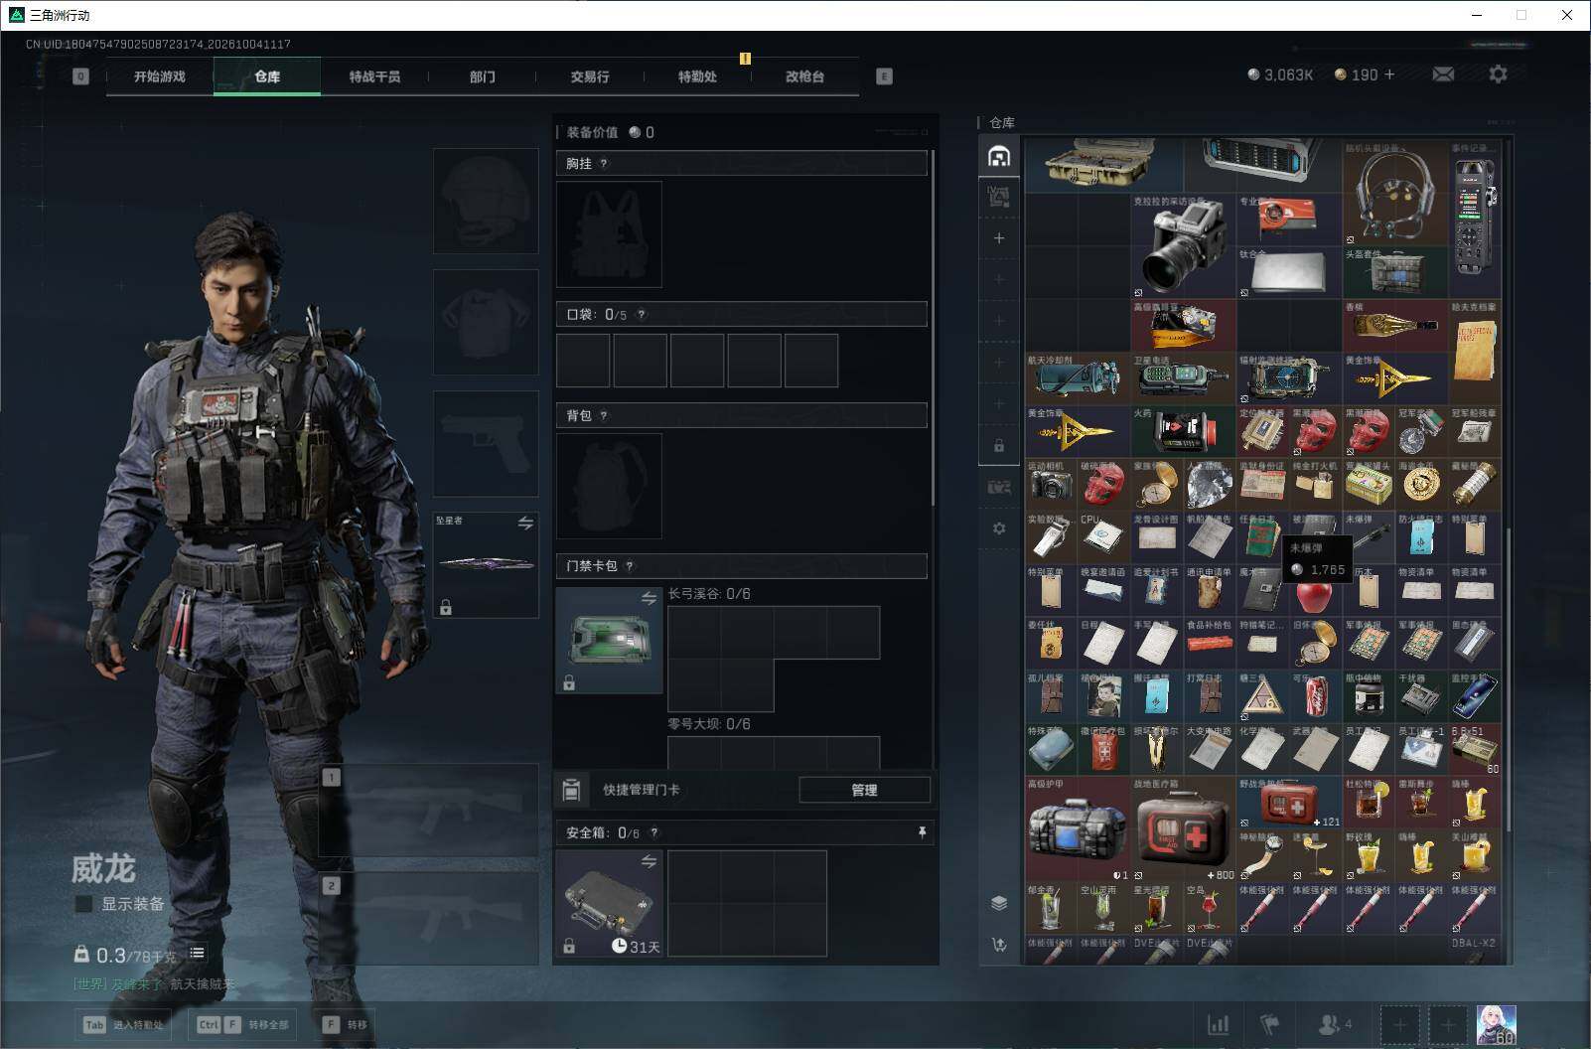Open the 特战干员 tab
Image resolution: width=1591 pixels, height=1049 pixels.
click(374, 76)
